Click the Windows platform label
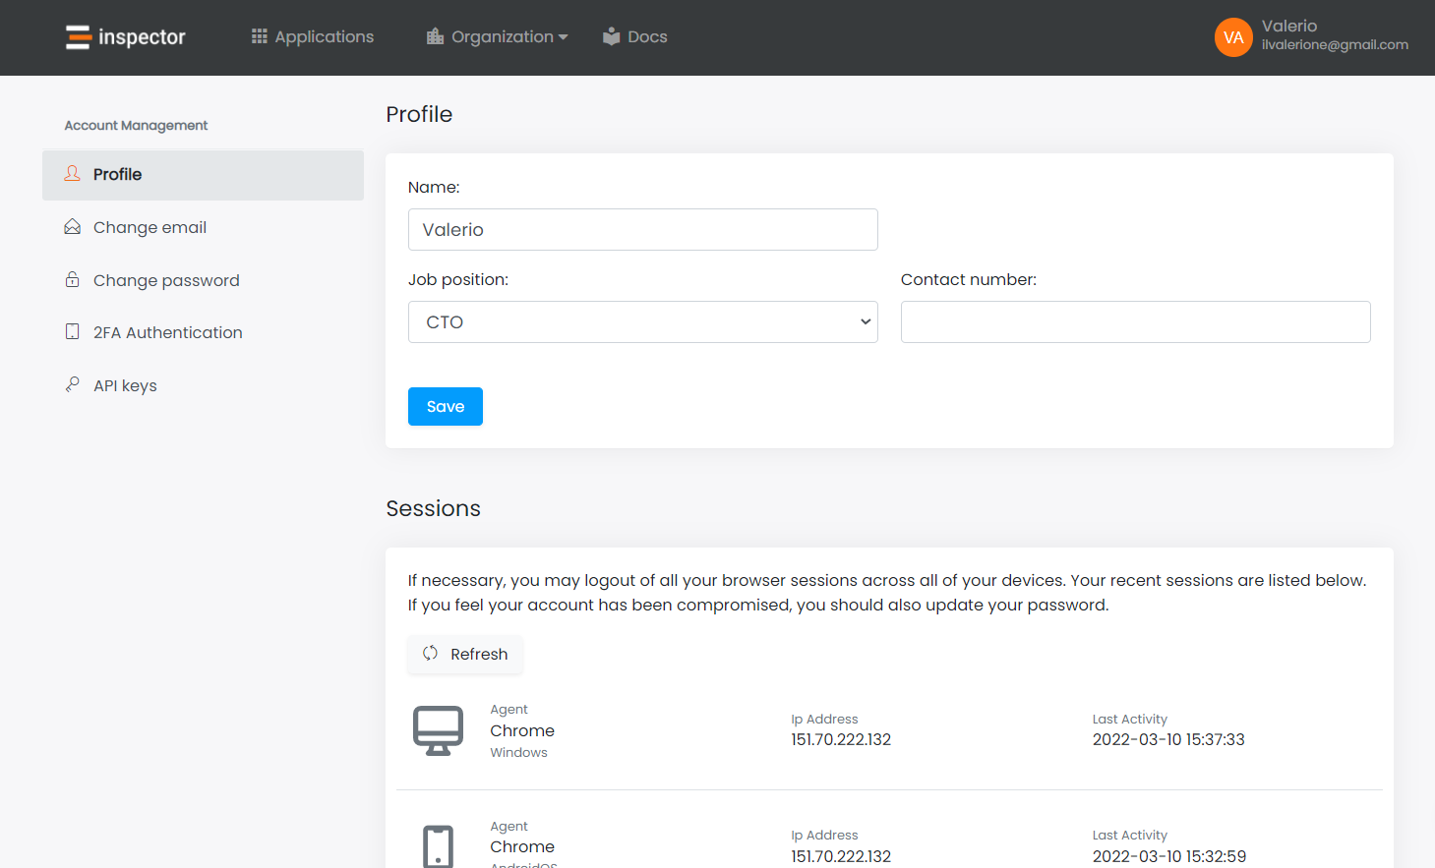 pyautogui.click(x=519, y=753)
